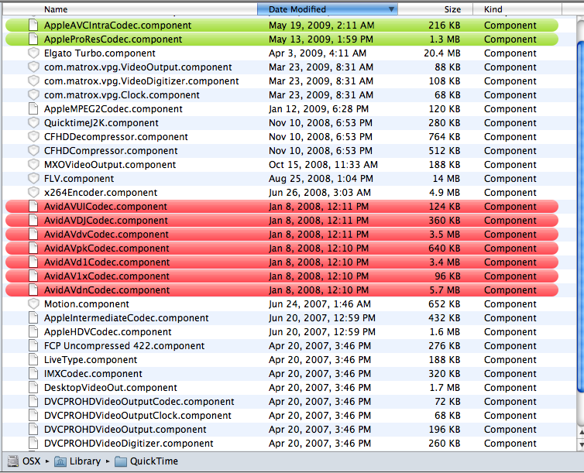Click the Motion.component plugin icon
Screen dimensions: 584x473
point(33,304)
